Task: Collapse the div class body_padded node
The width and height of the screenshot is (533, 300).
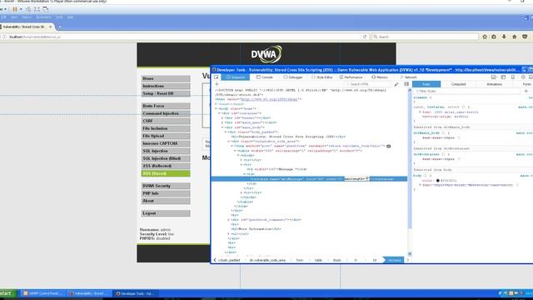Action: point(226,132)
